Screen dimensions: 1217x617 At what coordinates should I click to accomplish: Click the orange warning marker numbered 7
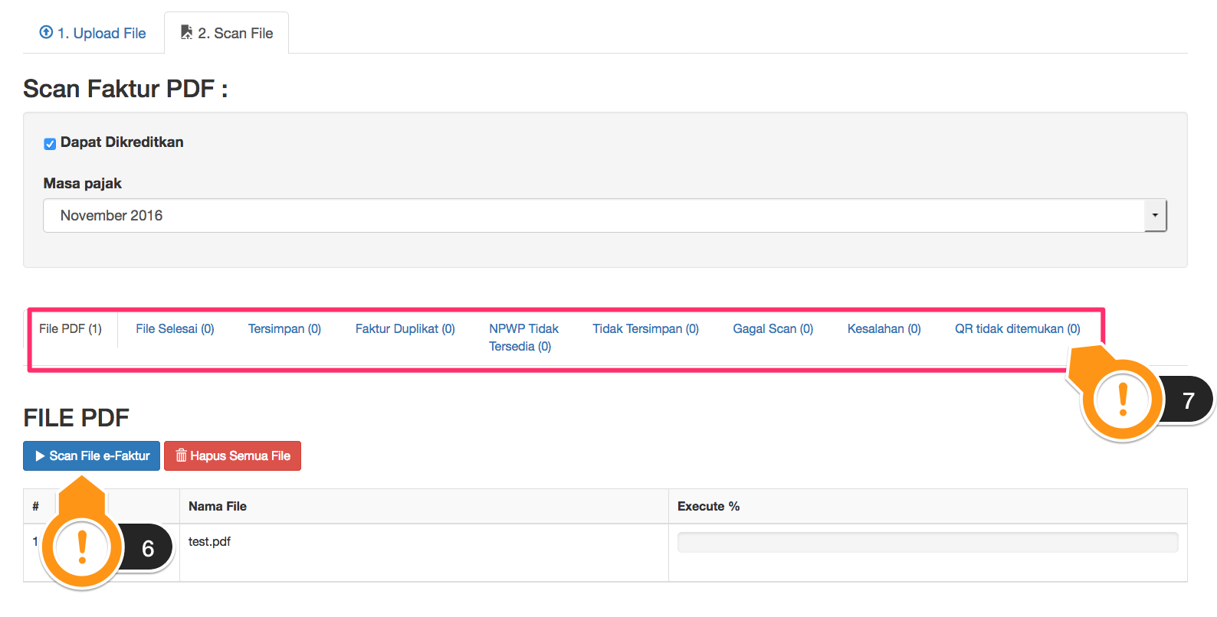pyautogui.click(x=1123, y=399)
